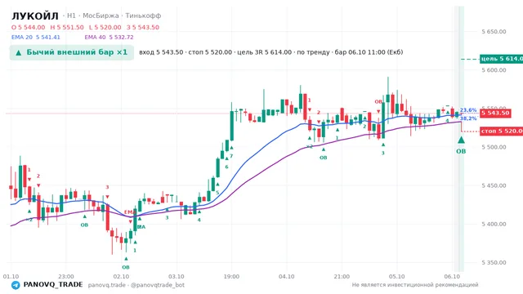The image size is (523, 294).
Task: Click the 'H 5 551.50' high value
Action: point(67,27)
